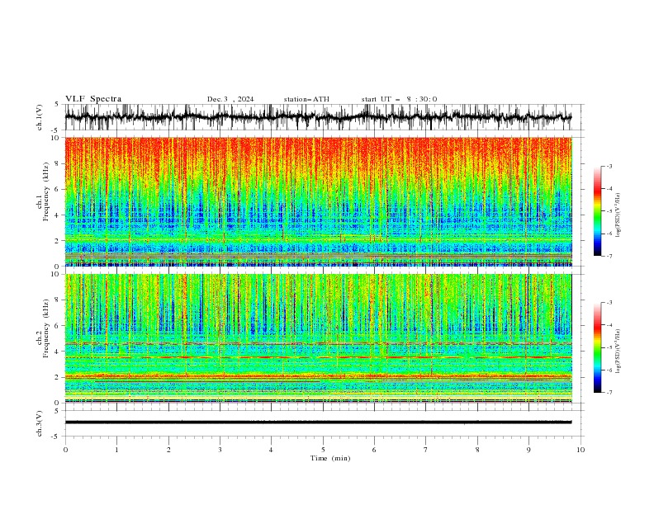The height and width of the screenshot is (505, 654).
Task: Click the "8" tick on the time axis
Action: 477,450
